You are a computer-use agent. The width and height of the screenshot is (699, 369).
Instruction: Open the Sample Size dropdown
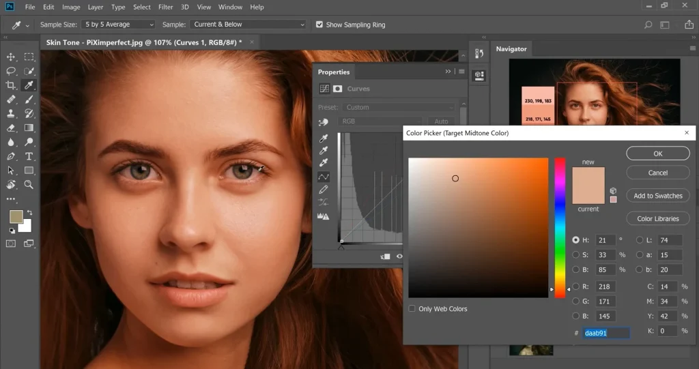pos(119,25)
